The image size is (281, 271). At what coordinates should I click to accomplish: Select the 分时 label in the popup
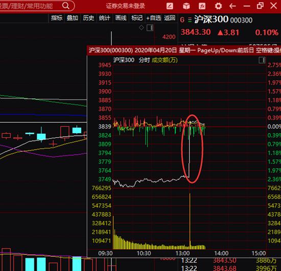pos(144,60)
